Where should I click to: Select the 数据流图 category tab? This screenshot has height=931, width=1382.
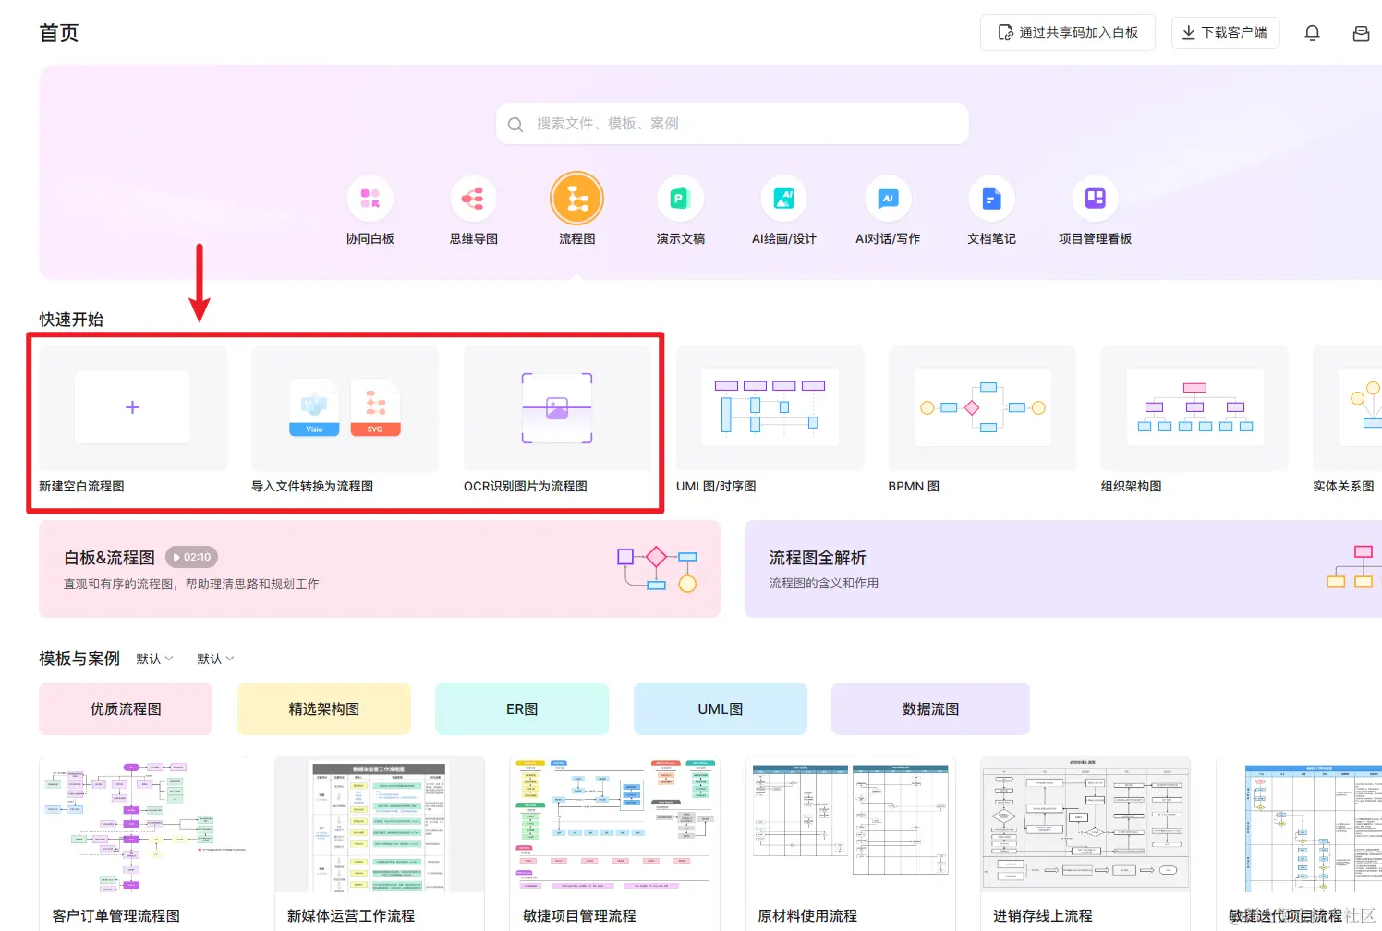click(x=929, y=708)
